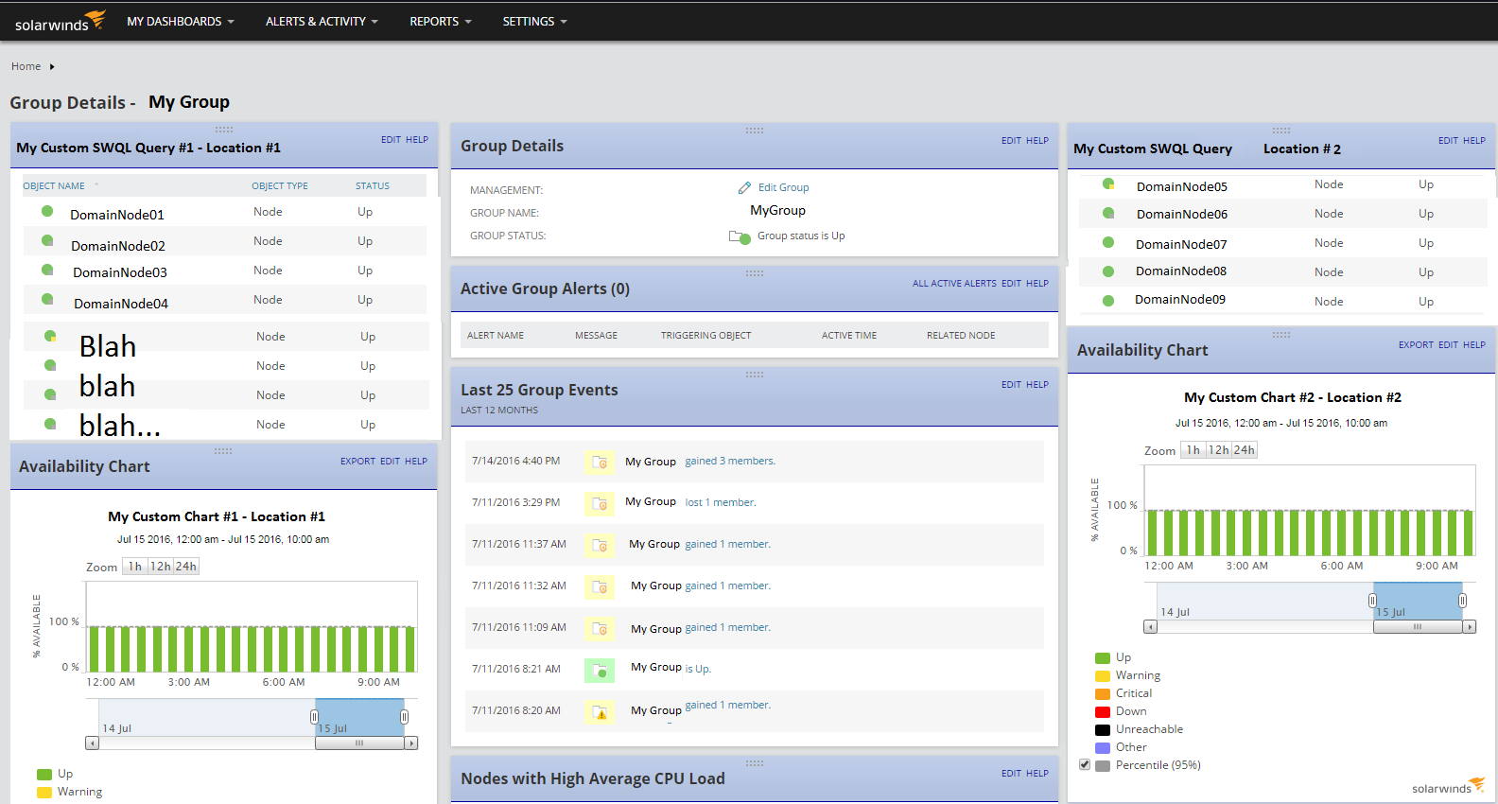Viewport: 1498px width, 804px height.
Task: Click the orange Critical legend swatch
Action: [1103, 693]
